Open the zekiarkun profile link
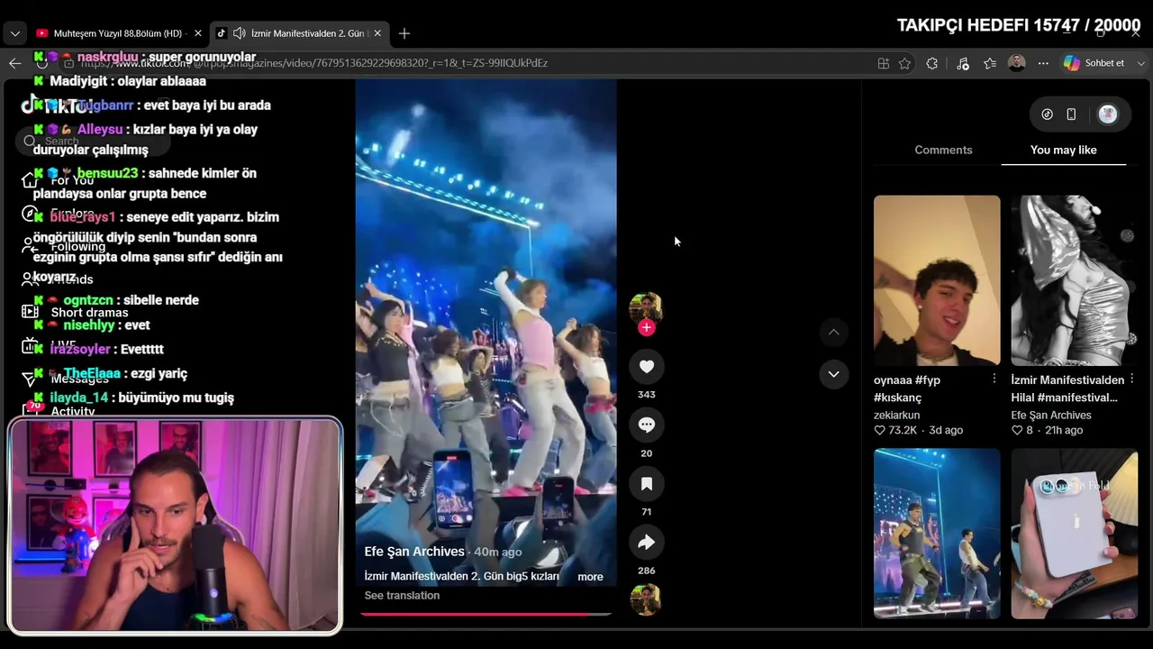Image resolution: width=1153 pixels, height=649 pixels. [897, 416]
